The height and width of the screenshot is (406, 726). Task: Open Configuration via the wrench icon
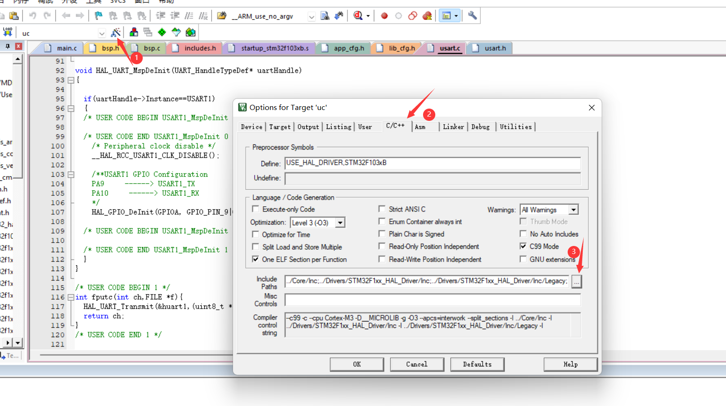[472, 16]
